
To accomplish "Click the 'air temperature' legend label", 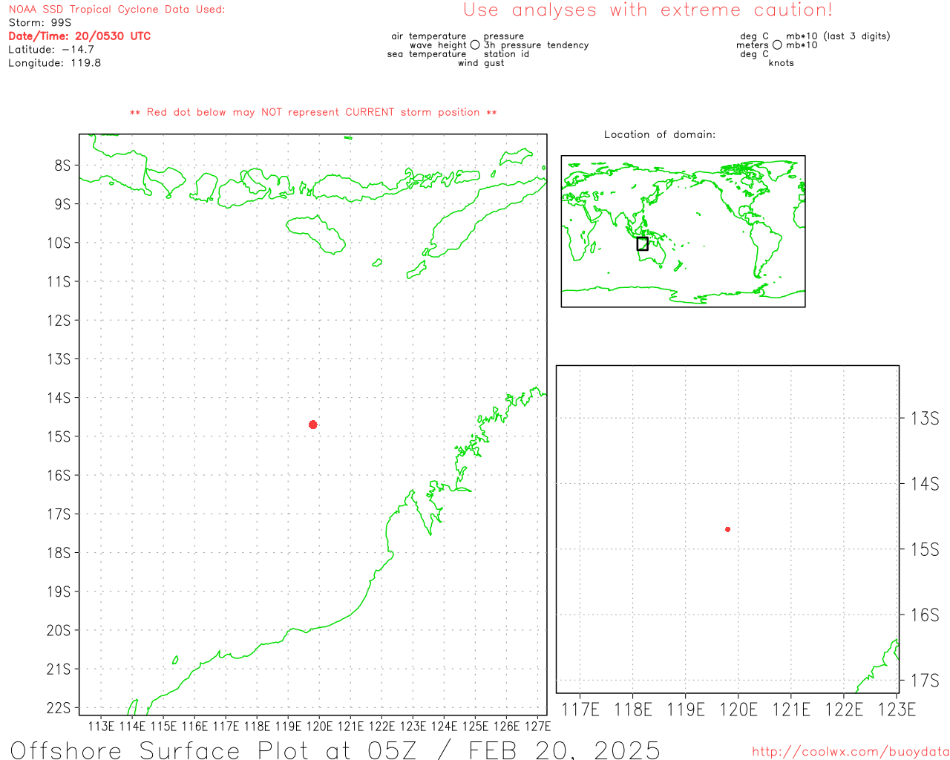I will (429, 36).
